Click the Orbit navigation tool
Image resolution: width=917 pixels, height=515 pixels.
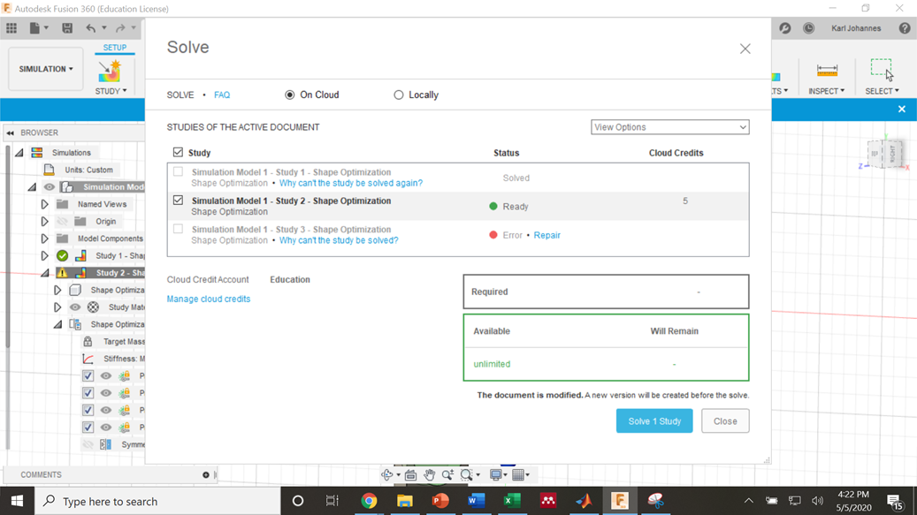pyautogui.click(x=387, y=474)
